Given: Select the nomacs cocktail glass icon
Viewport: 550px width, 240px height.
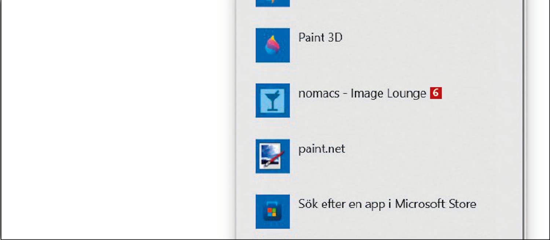Looking at the screenshot, I should tap(272, 101).
